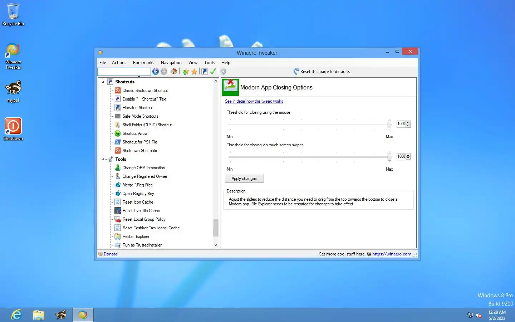This screenshot has height=322, width=515.
Task: Open the Shortcut Arrow tweak
Action: click(x=135, y=133)
